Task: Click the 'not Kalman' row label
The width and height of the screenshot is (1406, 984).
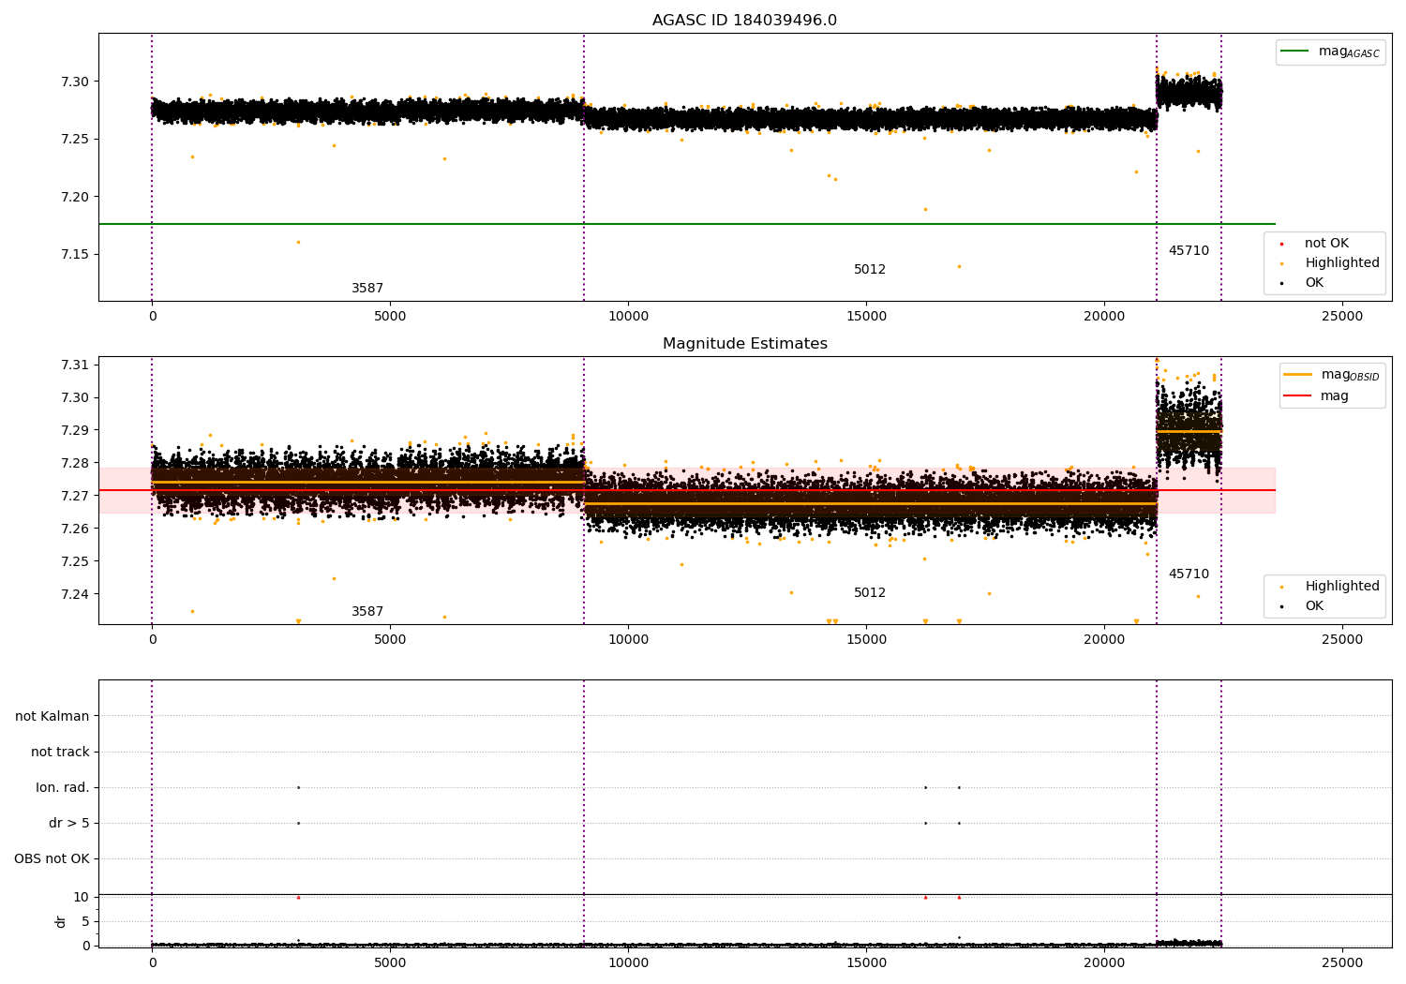Action: tap(52, 717)
